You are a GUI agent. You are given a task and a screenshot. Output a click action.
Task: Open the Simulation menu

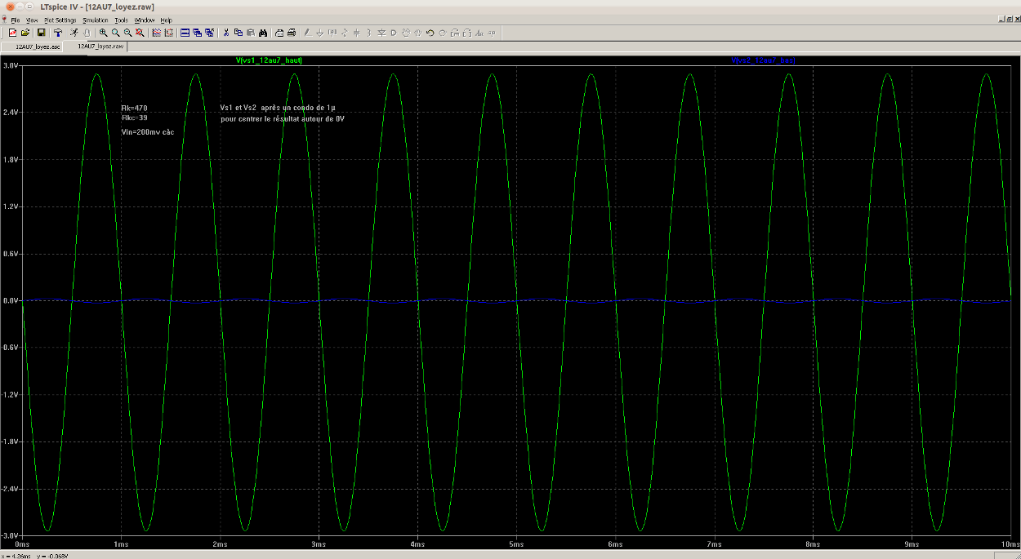[96, 20]
